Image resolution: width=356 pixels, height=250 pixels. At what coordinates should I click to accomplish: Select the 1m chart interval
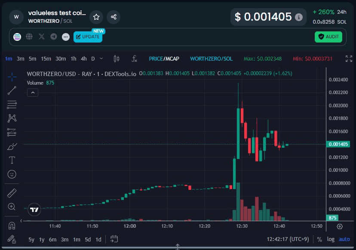(x=9, y=59)
